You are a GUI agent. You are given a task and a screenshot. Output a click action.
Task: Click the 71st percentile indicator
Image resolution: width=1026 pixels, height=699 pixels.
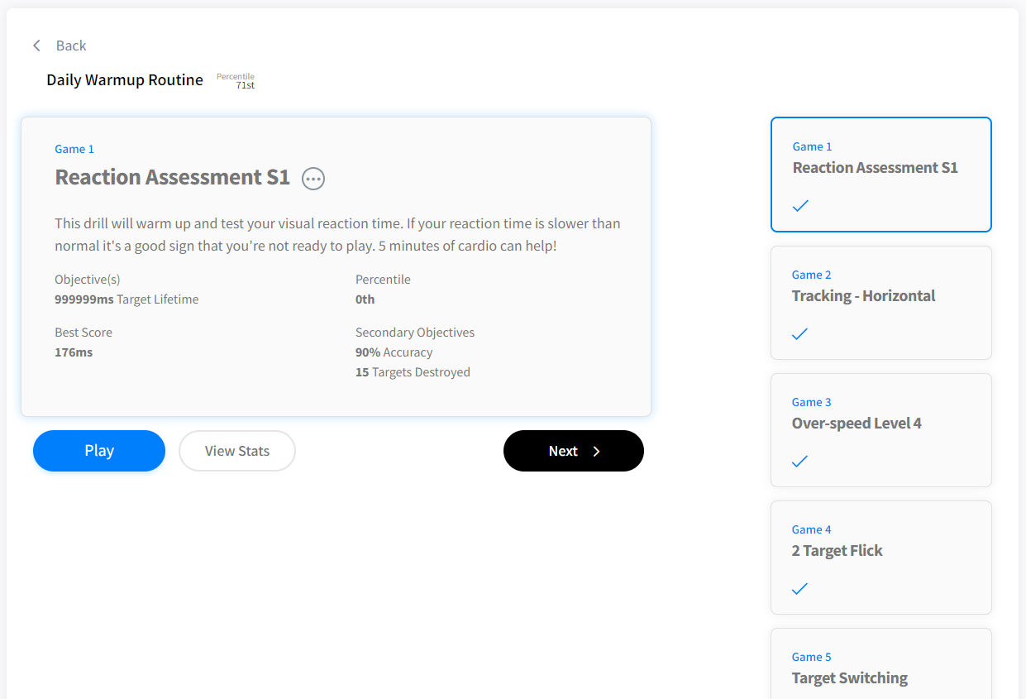pyautogui.click(x=245, y=85)
